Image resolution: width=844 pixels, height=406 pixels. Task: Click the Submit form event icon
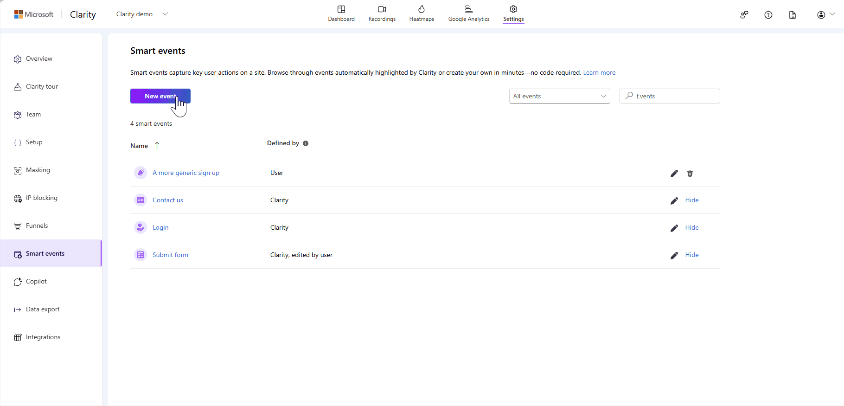tap(141, 255)
